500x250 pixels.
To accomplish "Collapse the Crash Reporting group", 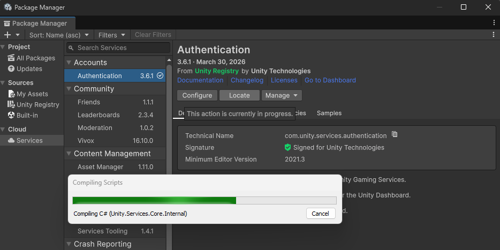I will click(x=69, y=244).
